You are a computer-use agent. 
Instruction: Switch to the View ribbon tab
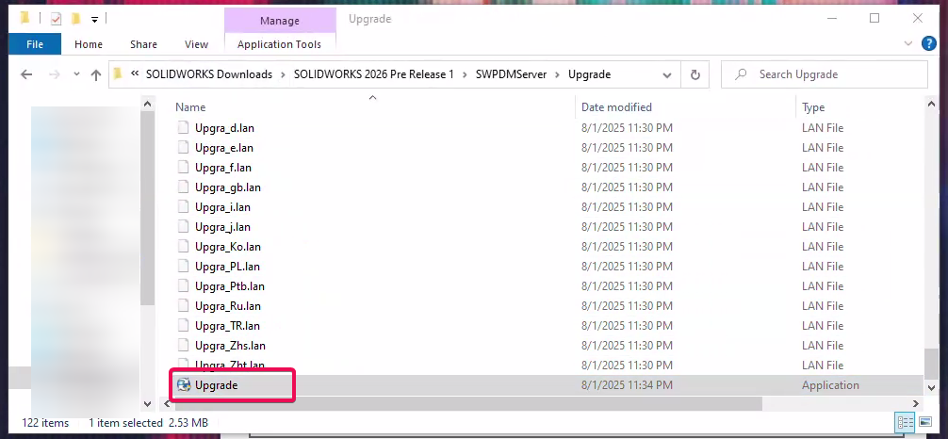[196, 44]
